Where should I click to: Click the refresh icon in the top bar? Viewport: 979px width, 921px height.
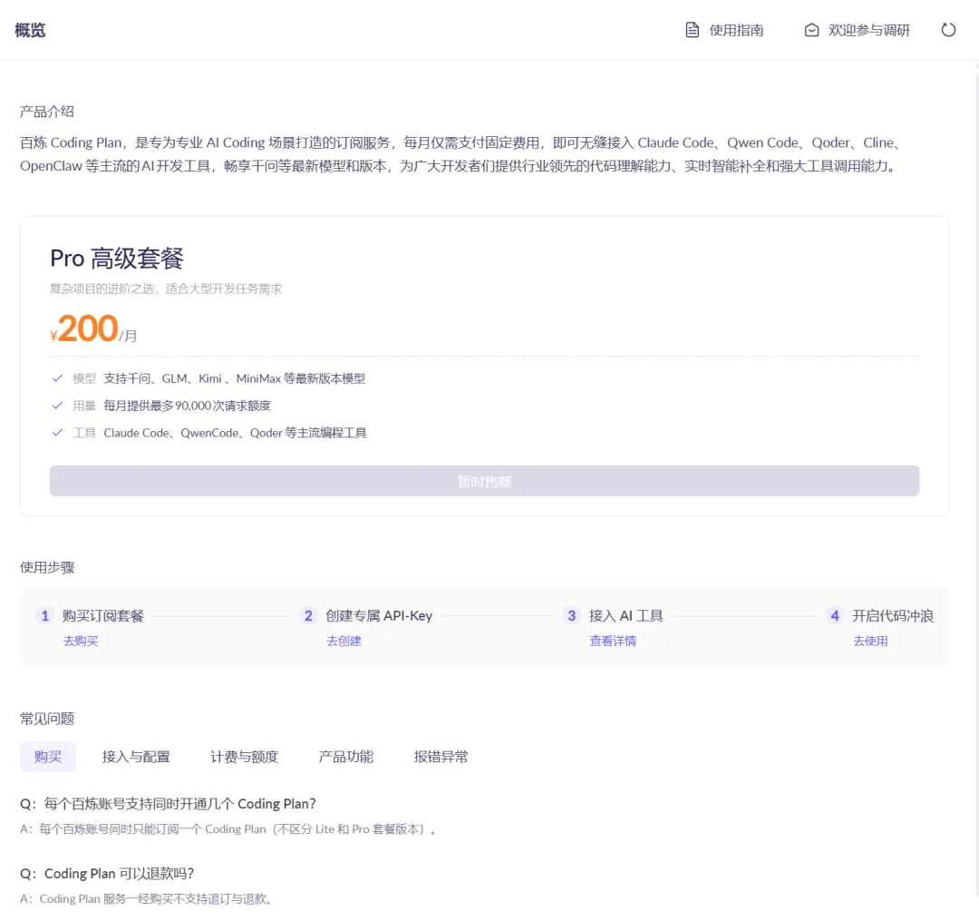[948, 30]
